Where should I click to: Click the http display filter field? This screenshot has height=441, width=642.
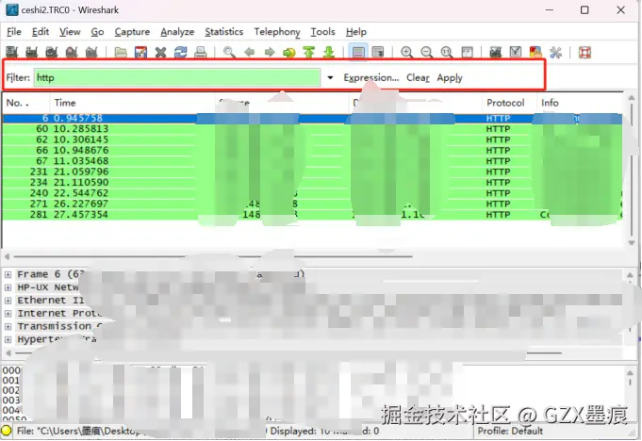point(177,77)
